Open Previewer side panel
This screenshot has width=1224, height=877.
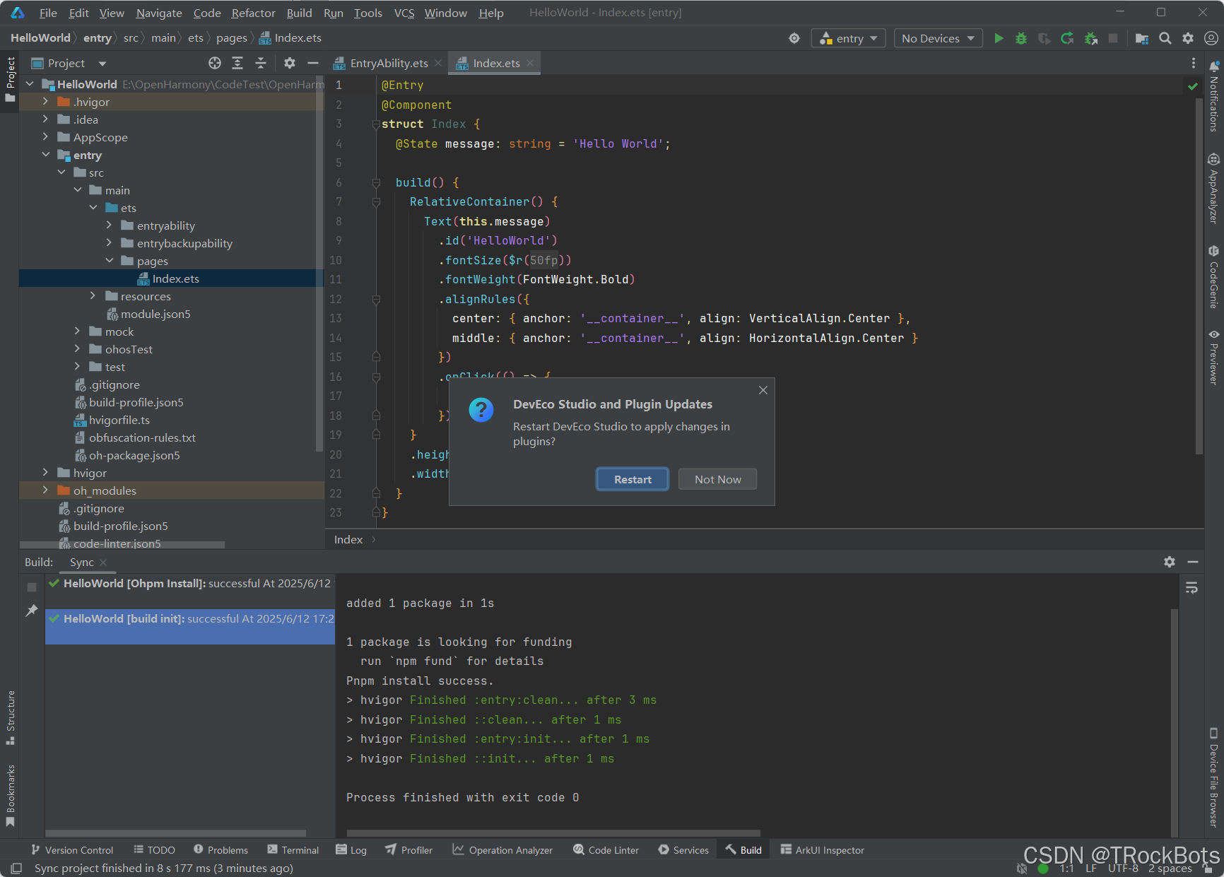click(x=1213, y=358)
